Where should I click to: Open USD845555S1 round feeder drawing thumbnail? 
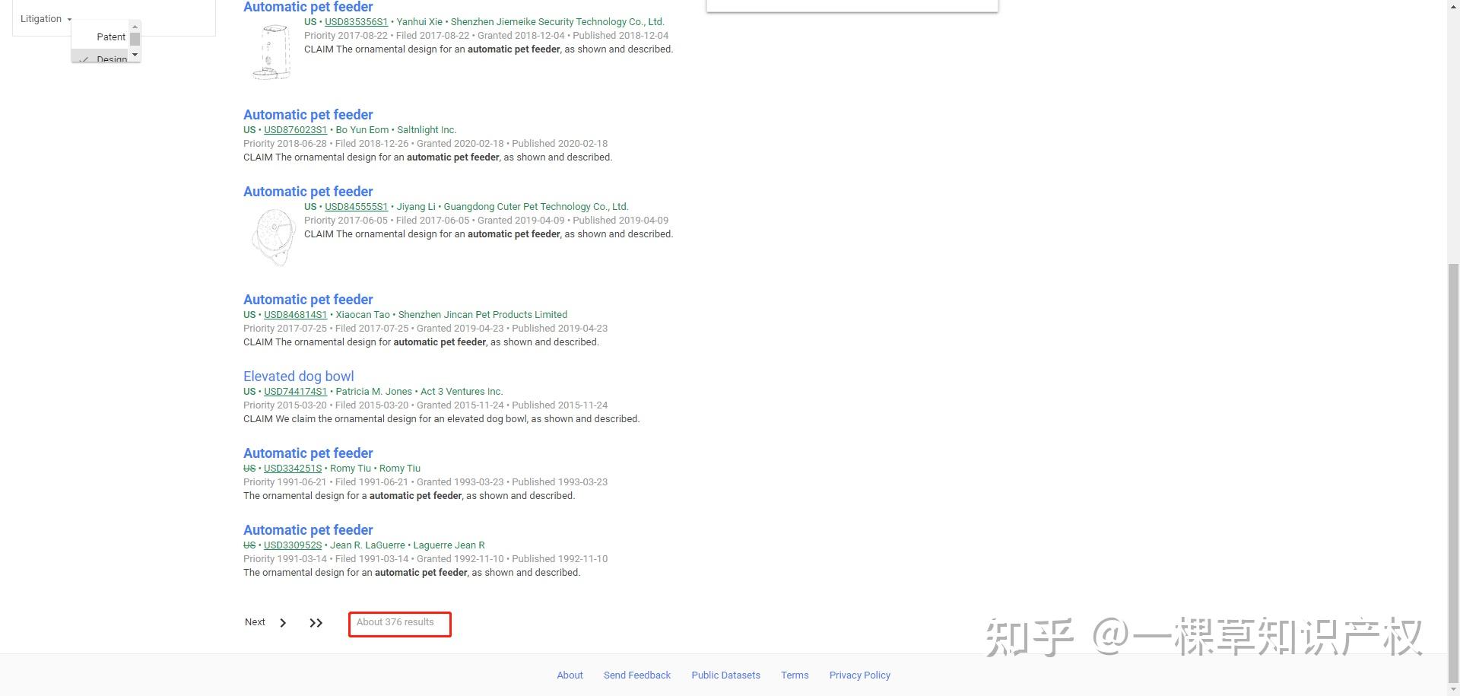(272, 237)
